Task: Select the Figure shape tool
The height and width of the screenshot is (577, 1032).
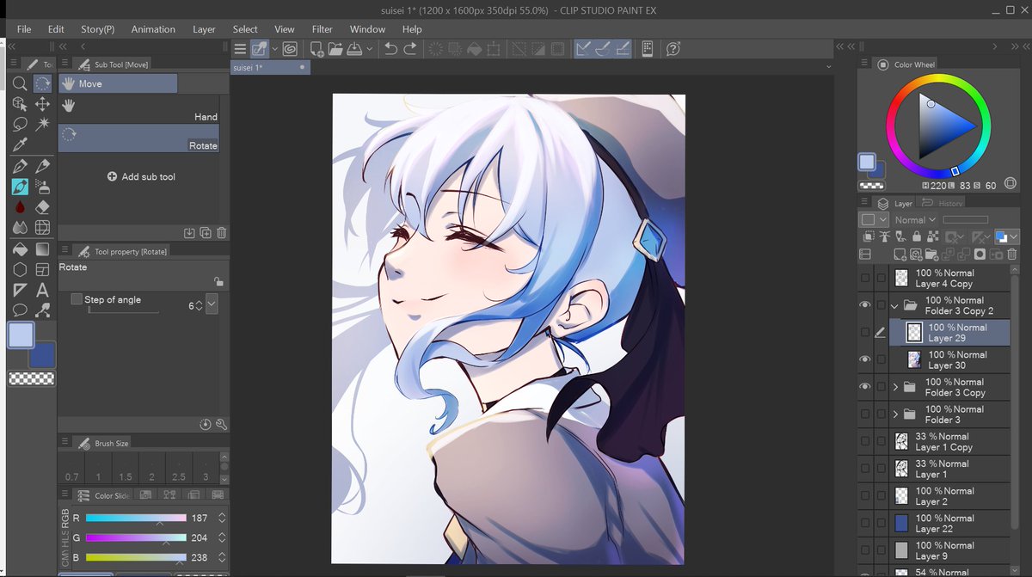Action: (20, 269)
